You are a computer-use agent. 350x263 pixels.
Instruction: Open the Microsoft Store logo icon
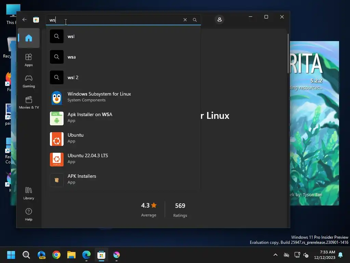pos(36,20)
